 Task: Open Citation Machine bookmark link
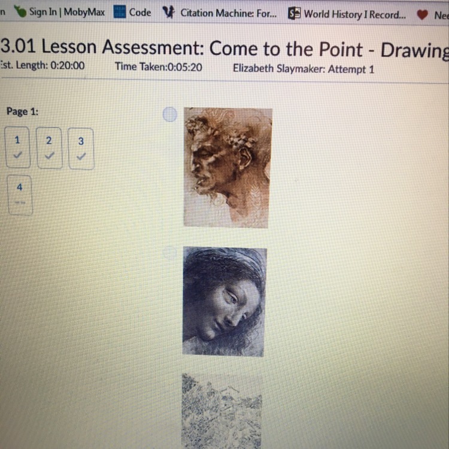click(229, 13)
